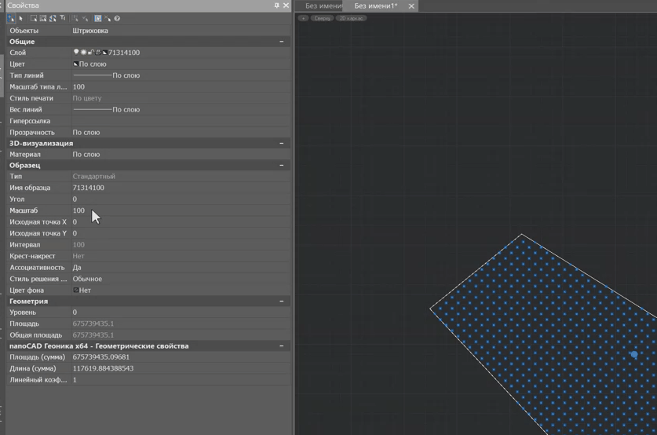Toggle the Ассоциативность value Да
Screen dimensions: 657x435
(x=77, y=268)
